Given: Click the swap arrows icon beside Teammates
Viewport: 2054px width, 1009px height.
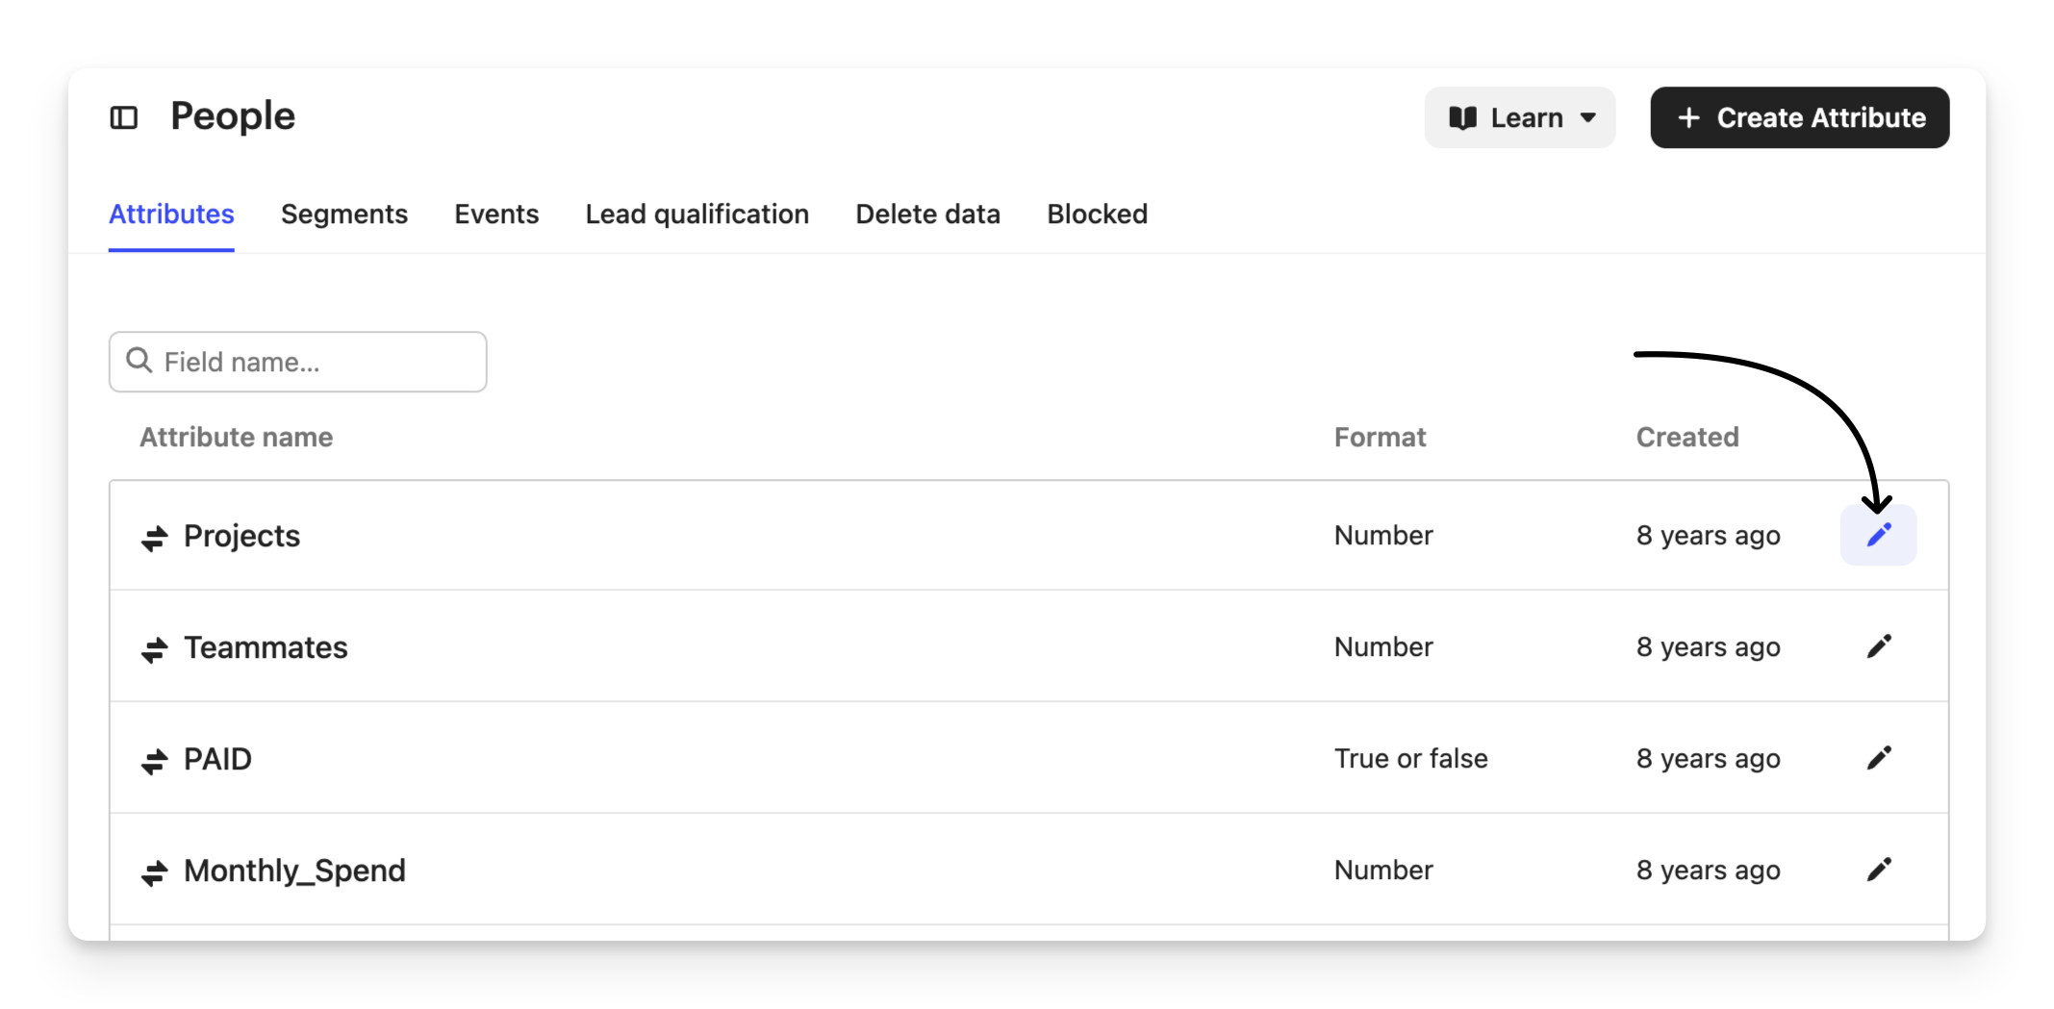Looking at the screenshot, I should click(154, 649).
